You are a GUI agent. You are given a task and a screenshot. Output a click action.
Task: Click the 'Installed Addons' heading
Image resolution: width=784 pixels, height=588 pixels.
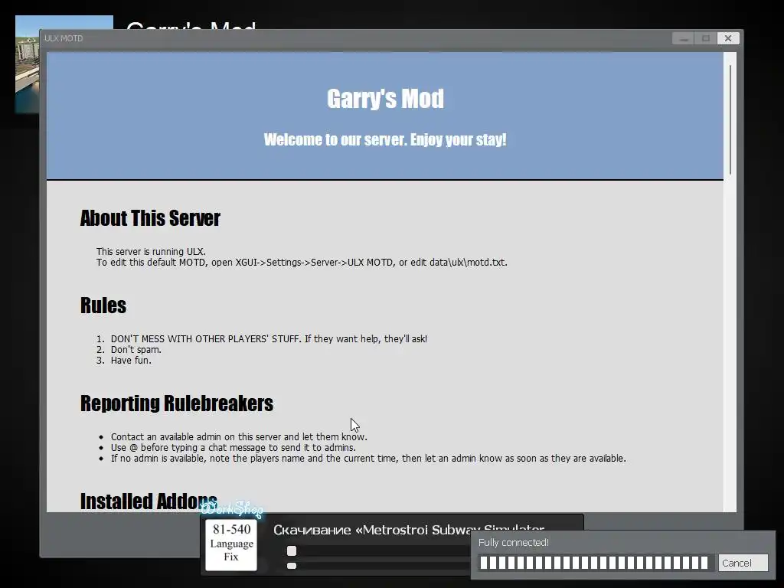(149, 501)
